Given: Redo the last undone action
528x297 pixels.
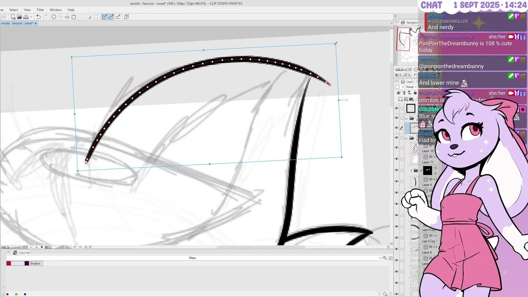Looking at the screenshot, I should 45,17.
